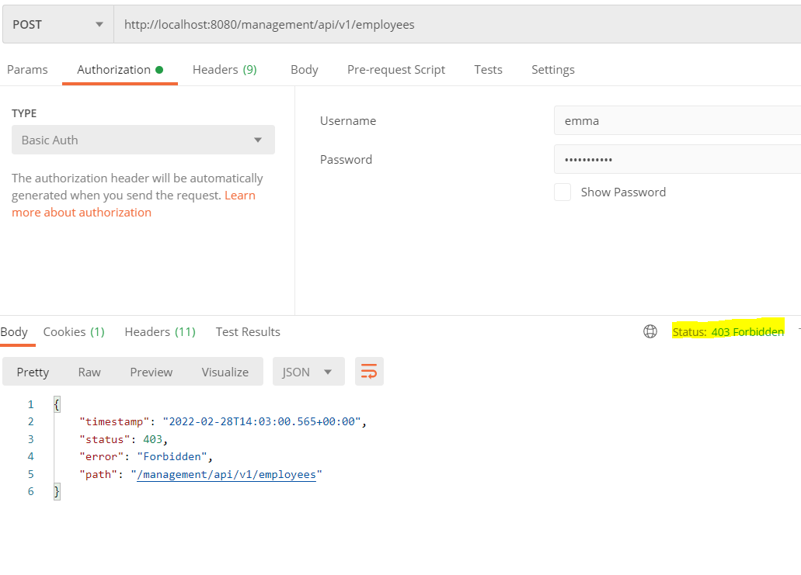The width and height of the screenshot is (801, 575).
Task: Open the POST method dropdown
Action: pyautogui.click(x=57, y=25)
